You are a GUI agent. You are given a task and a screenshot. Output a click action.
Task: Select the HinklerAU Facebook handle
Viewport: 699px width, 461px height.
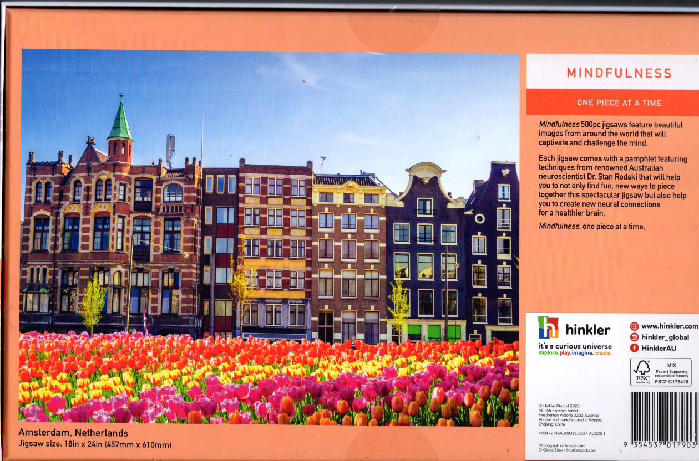(x=659, y=348)
